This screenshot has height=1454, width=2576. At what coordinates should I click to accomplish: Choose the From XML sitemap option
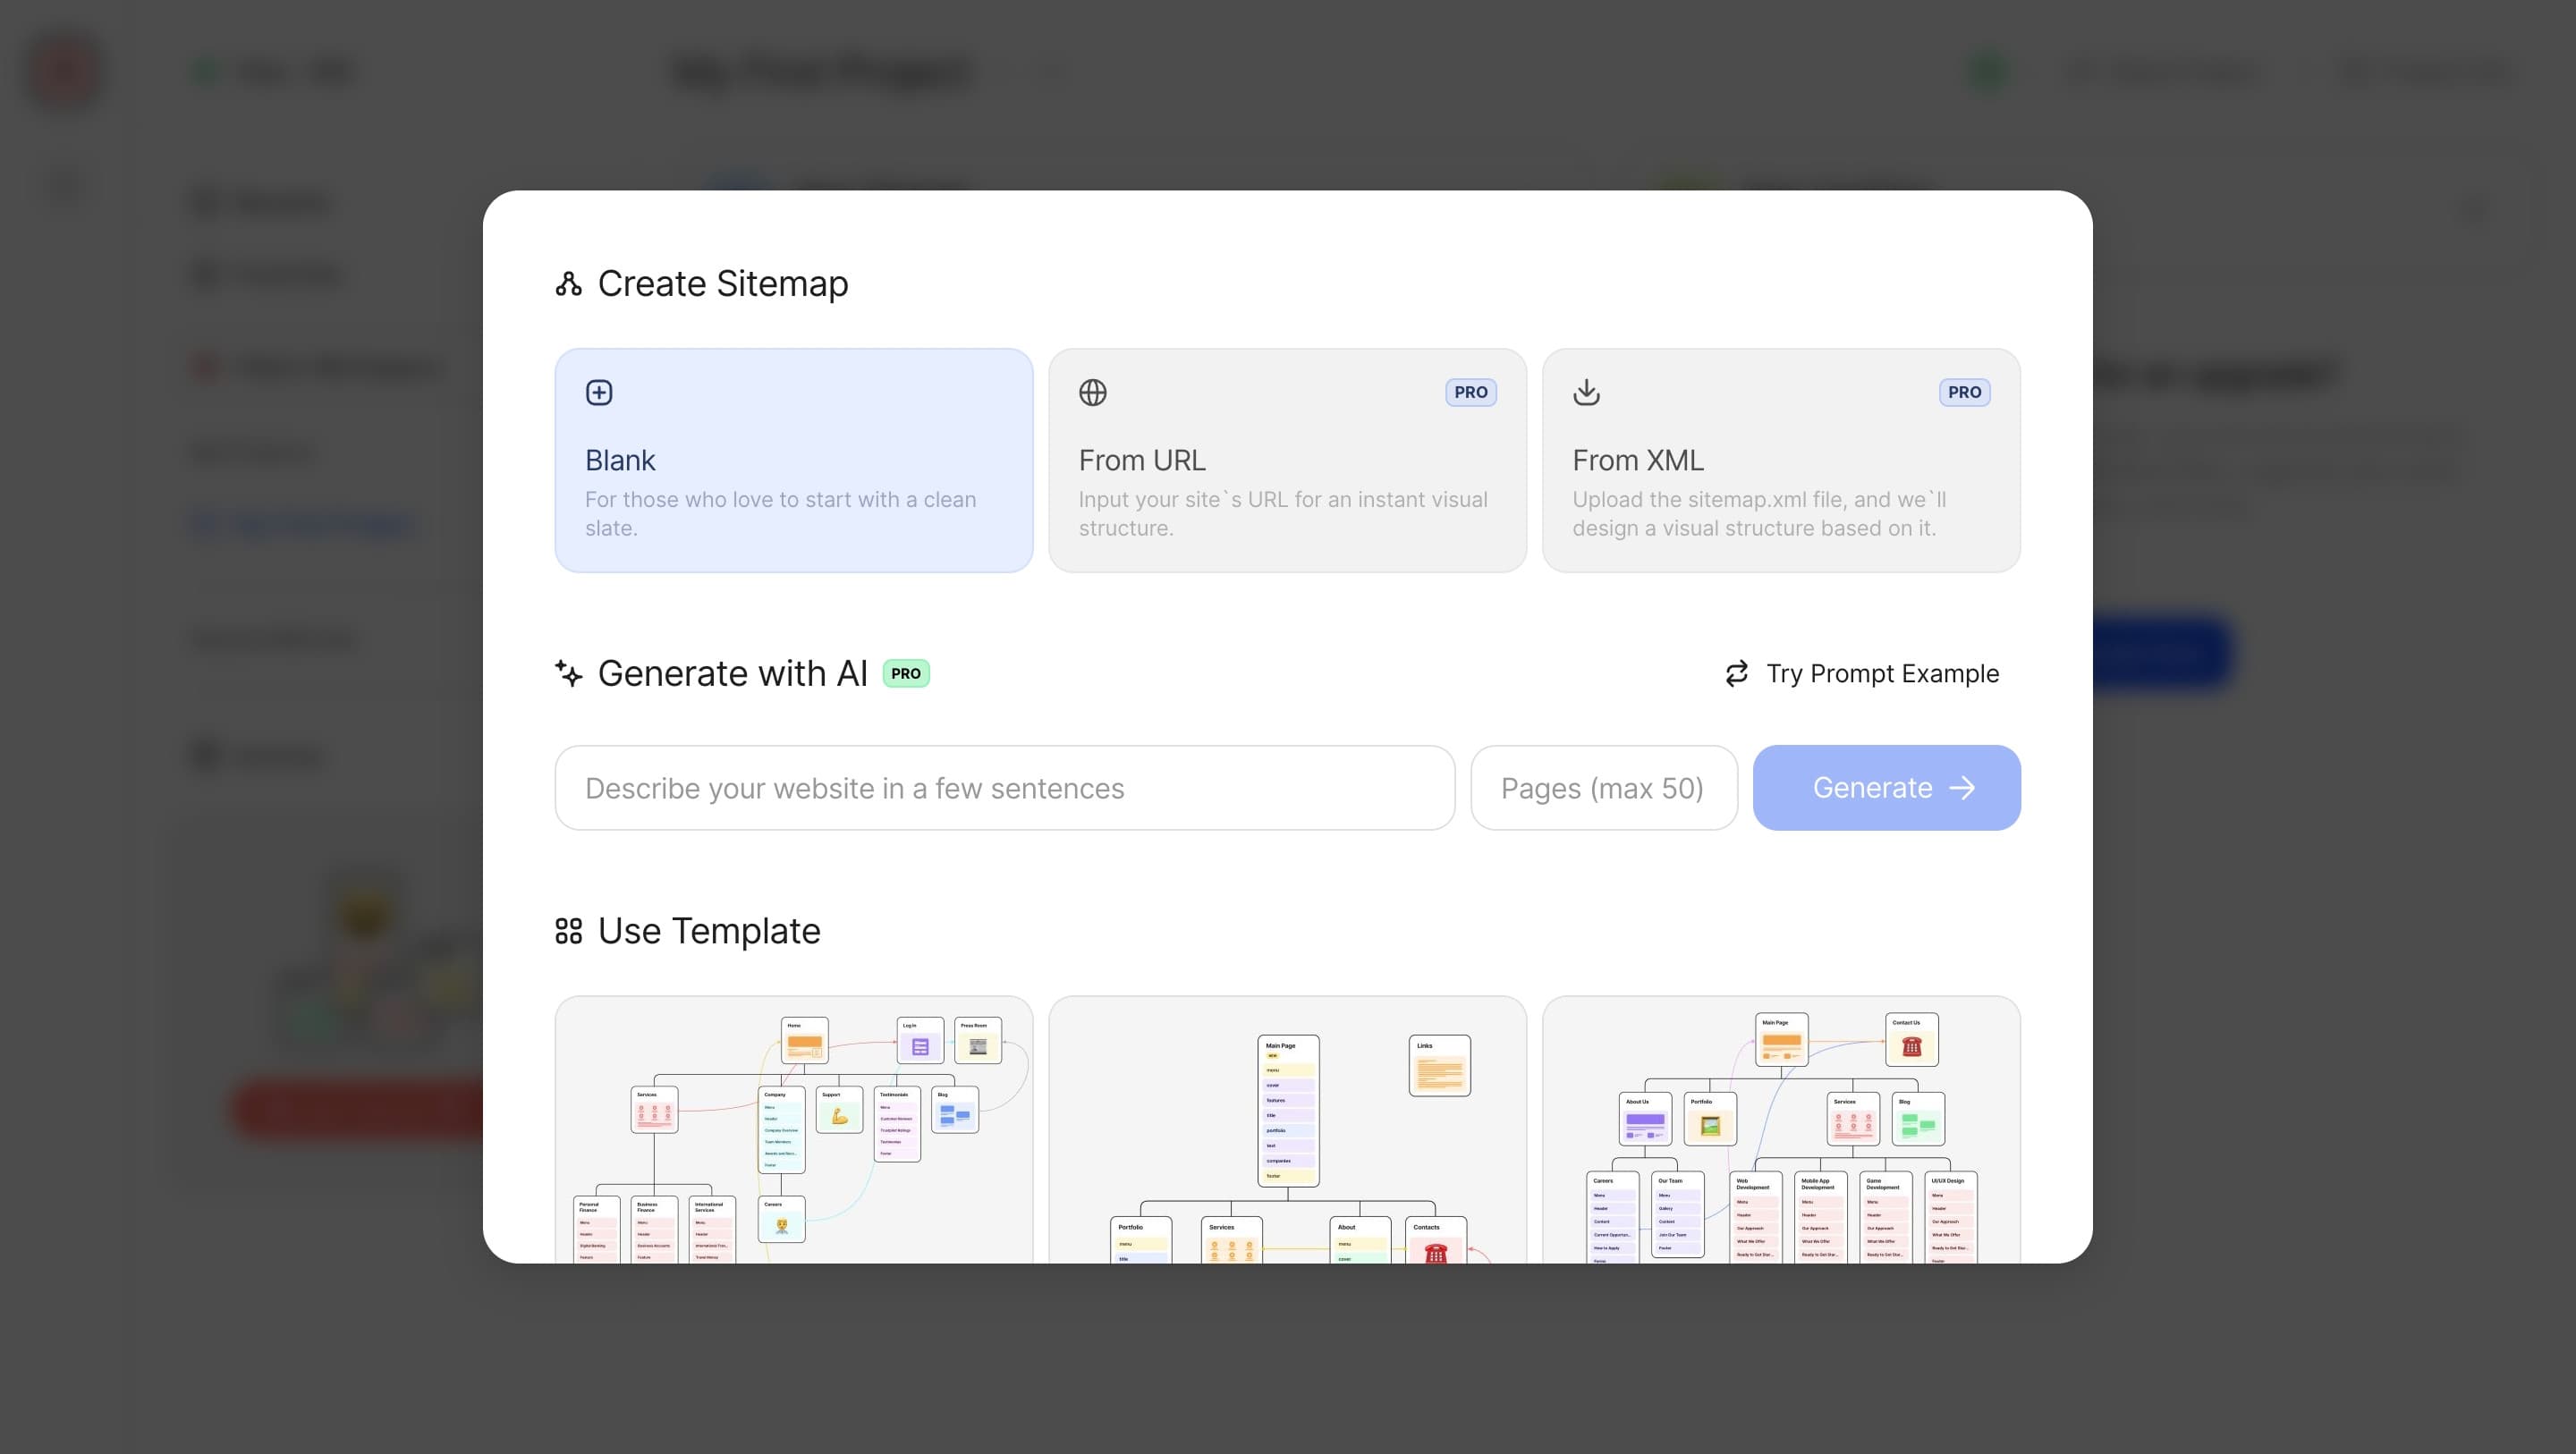(1781, 460)
